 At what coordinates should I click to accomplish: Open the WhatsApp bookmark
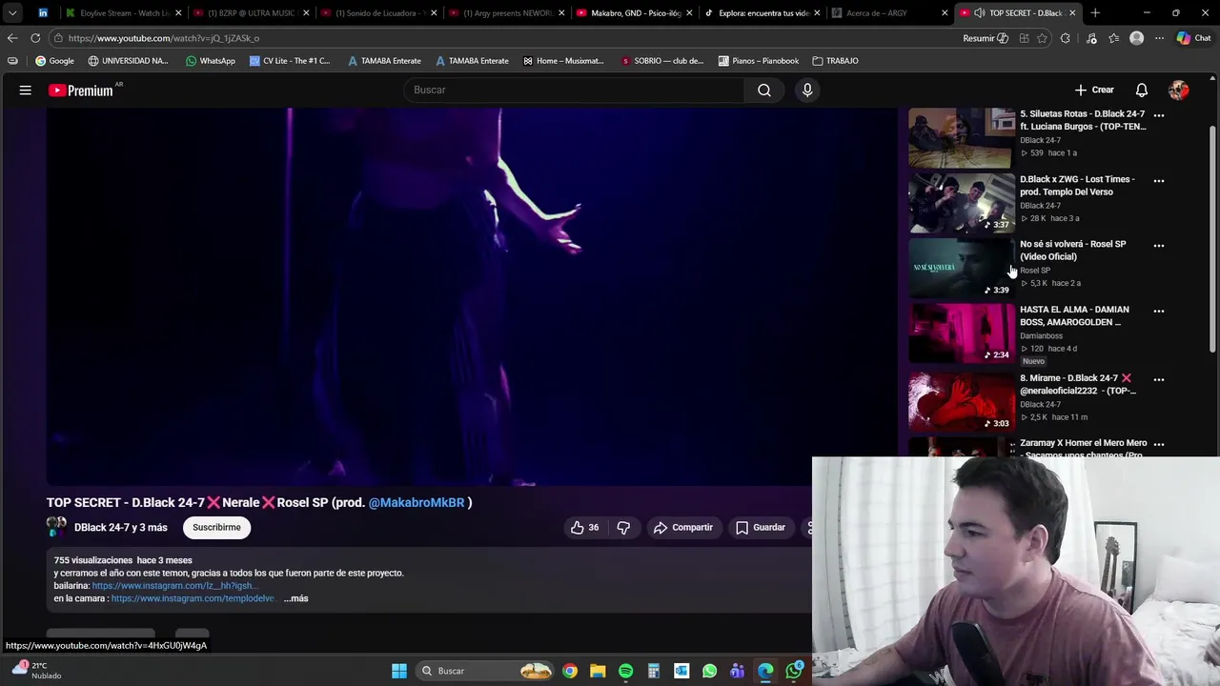pyautogui.click(x=210, y=61)
